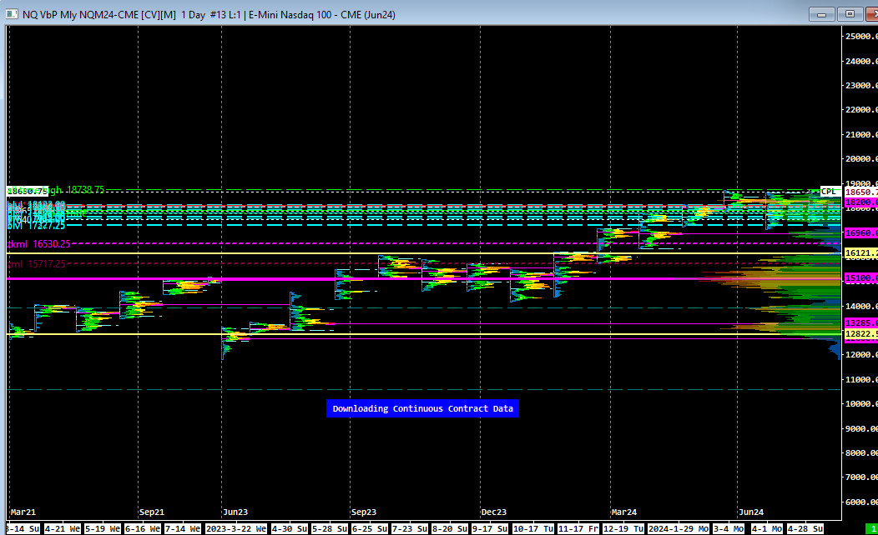Click the 2023-3-22 We date label
The height and width of the screenshot is (535, 878).
tap(236, 529)
